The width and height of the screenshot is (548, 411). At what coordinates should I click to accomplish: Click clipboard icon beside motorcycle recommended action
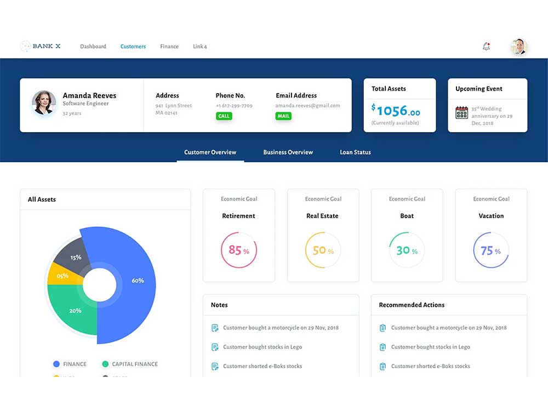[x=383, y=328]
